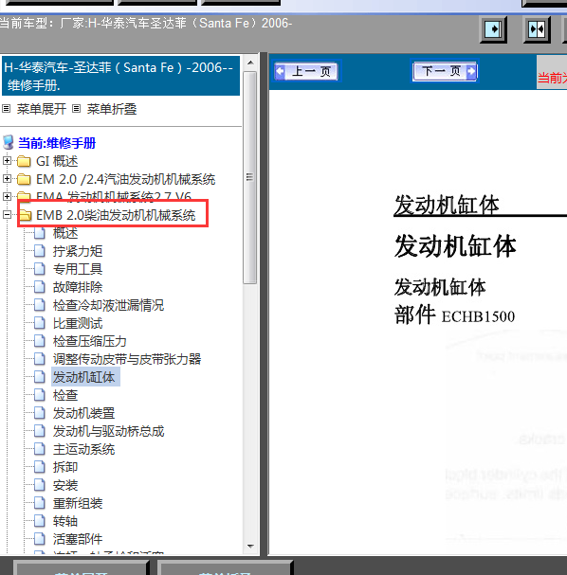Open the 比重测试 page
This screenshot has height=575, width=567.
pyautogui.click(x=78, y=323)
